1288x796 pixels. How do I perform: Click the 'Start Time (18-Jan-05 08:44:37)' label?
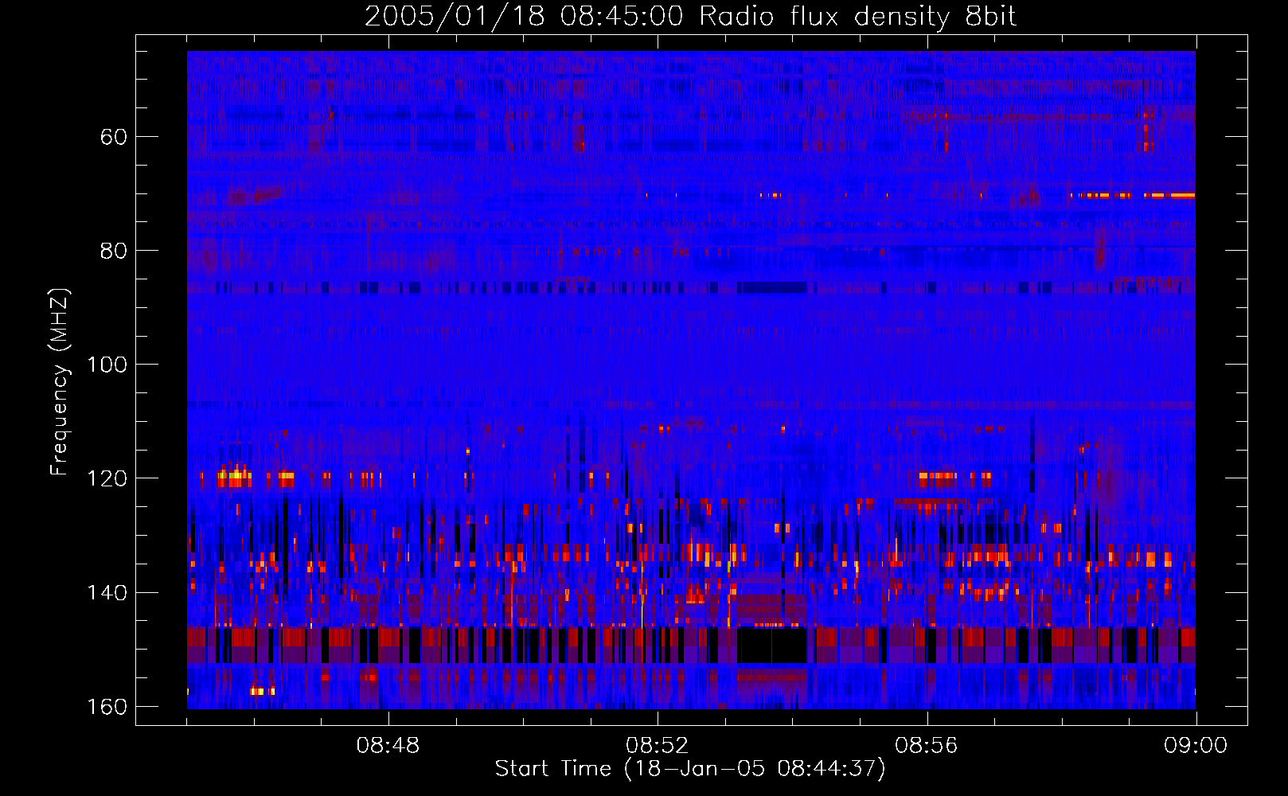(690, 769)
